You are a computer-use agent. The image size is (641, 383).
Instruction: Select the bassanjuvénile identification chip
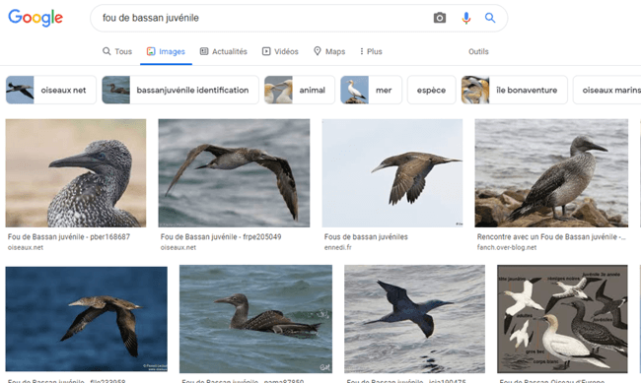[180, 90]
